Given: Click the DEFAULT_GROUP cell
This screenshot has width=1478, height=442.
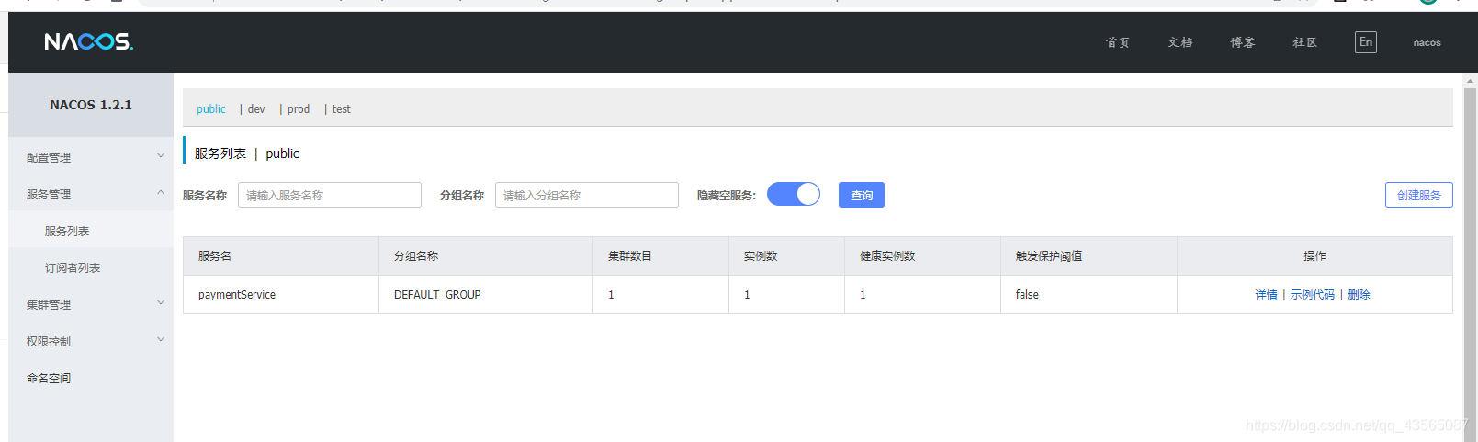Looking at the screenshot, I should 486,295.
